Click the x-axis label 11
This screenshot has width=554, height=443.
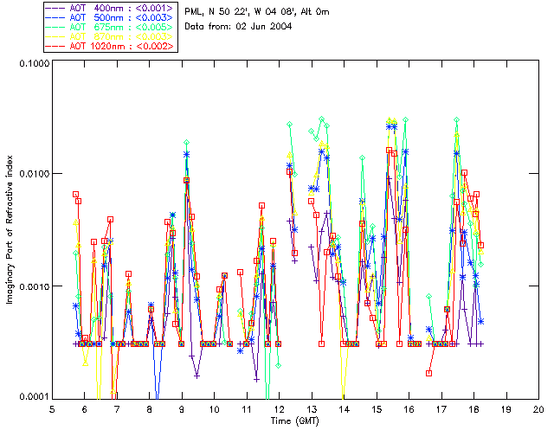click(x=247, y=409)
